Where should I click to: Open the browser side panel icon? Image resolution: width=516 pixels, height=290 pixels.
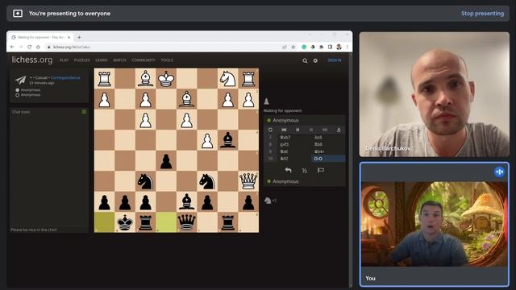click(330, 47)
